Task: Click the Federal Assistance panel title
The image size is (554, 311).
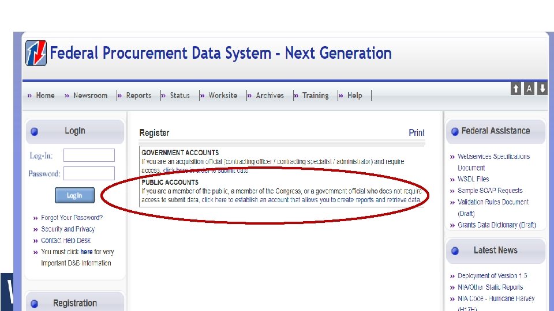Action: pyautogui.click(x=496, y=131)
